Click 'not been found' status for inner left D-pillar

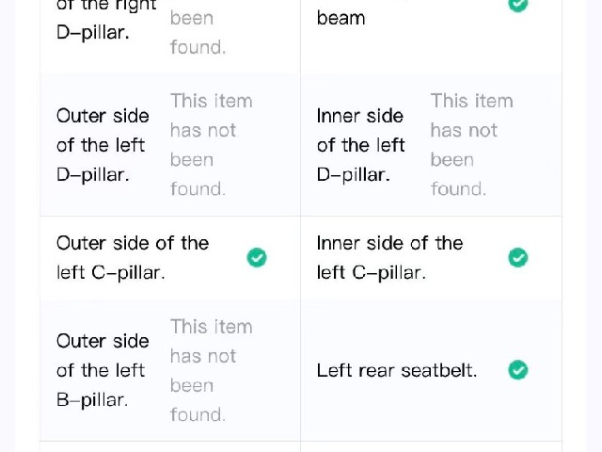(471, 145)
